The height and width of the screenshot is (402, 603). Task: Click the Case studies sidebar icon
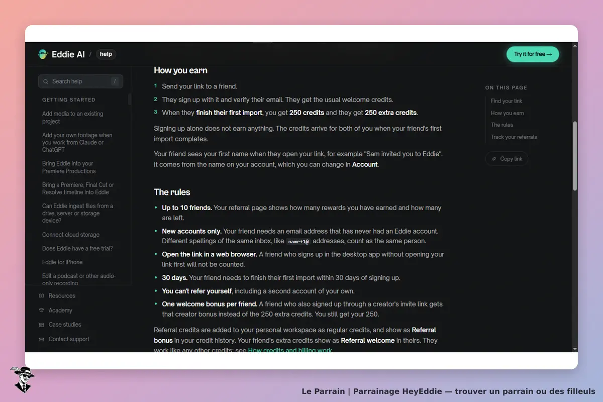point(42,325)
